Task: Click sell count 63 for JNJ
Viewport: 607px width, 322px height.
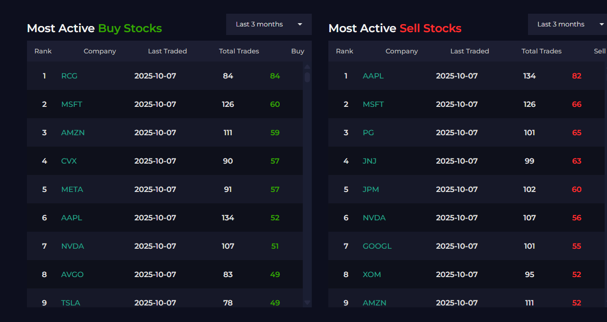Action: coord(577,161)
